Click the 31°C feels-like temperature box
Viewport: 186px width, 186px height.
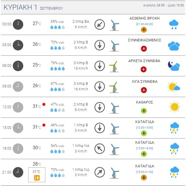pos(37,175)
